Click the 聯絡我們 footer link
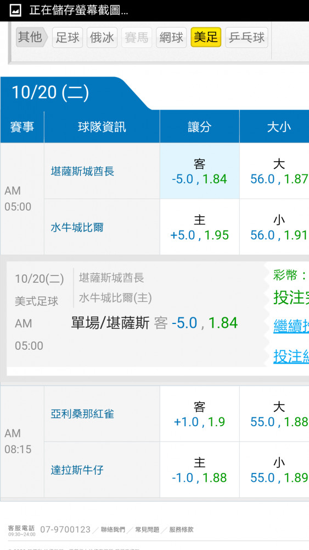The height and width of the screenshot is (550, 309). (113, 530)
